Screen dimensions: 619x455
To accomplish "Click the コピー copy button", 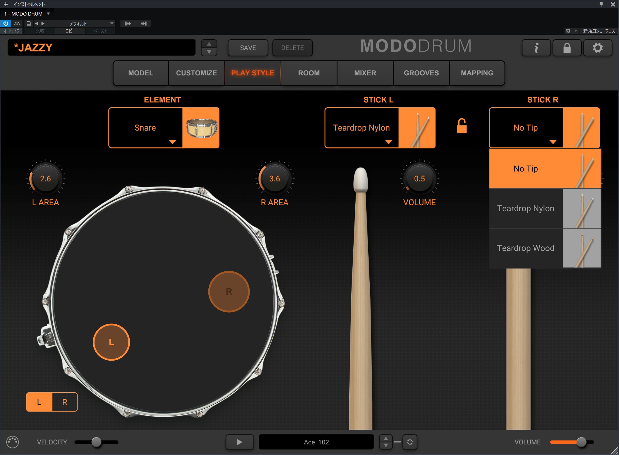I will click(70, 31).
